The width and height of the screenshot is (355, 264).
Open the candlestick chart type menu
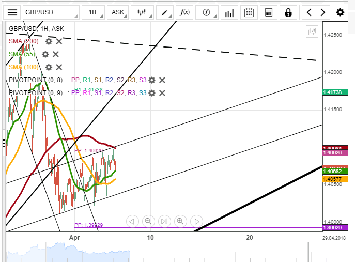142,12
